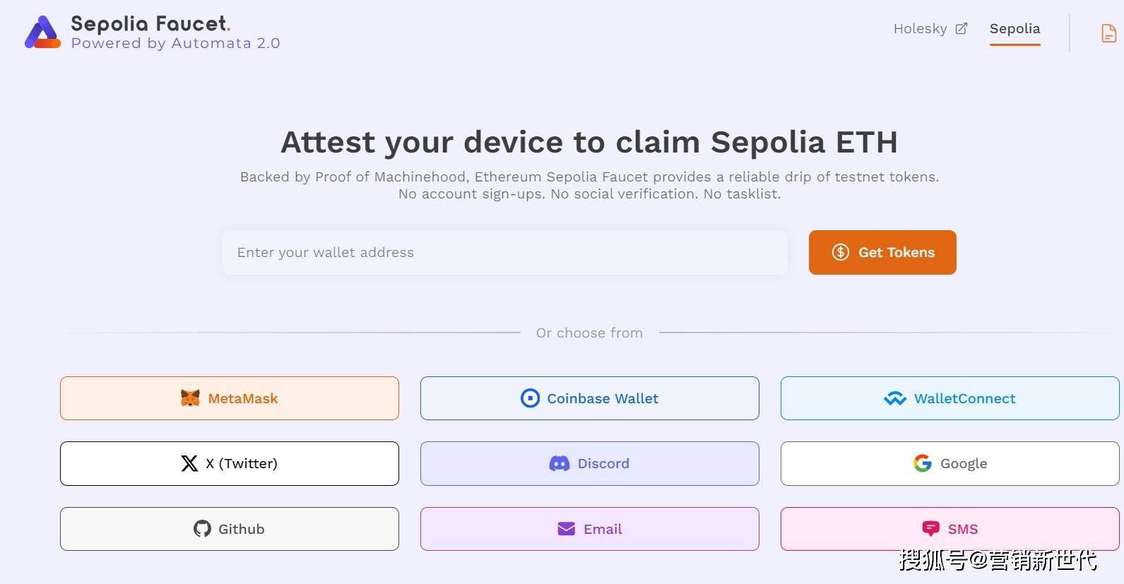Open the document icon in header

click(x=1108, y=32)
